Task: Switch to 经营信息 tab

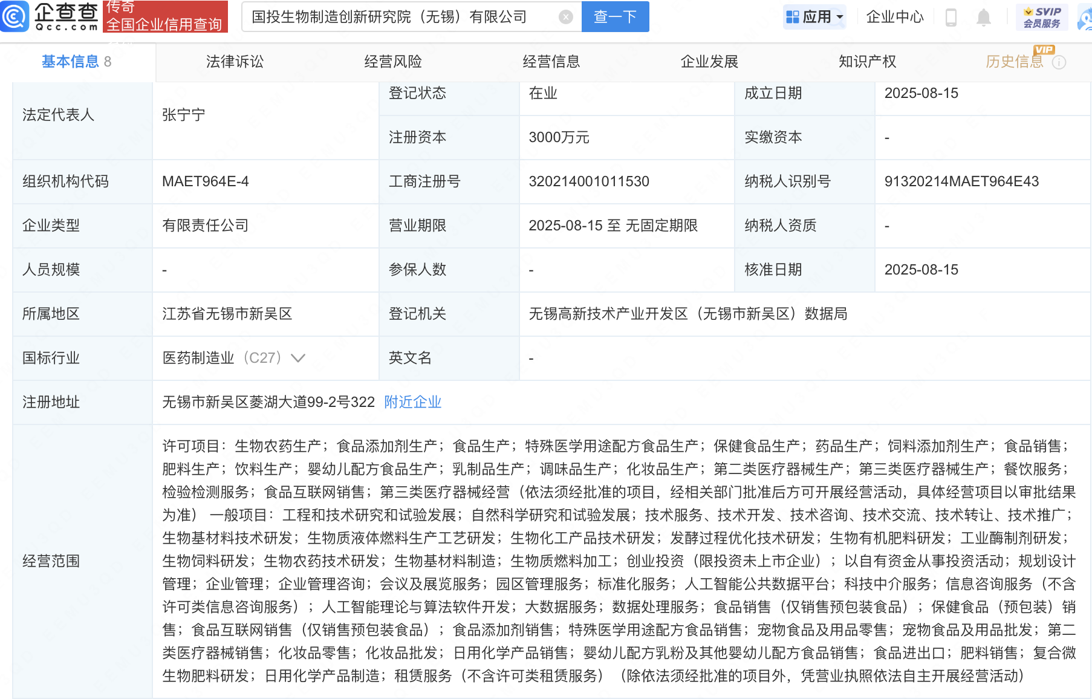Action: tap(551, 62)
